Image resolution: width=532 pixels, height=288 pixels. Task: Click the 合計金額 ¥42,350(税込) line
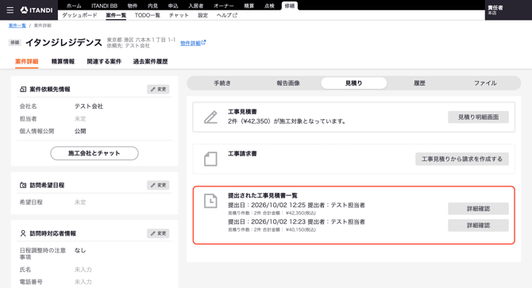click(272, 213)
